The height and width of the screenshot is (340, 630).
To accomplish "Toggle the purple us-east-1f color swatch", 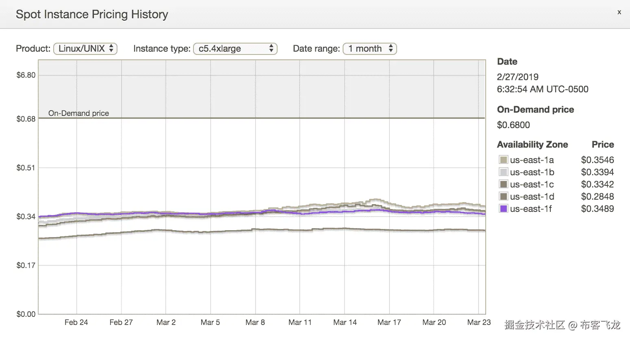I will (504, 209).
